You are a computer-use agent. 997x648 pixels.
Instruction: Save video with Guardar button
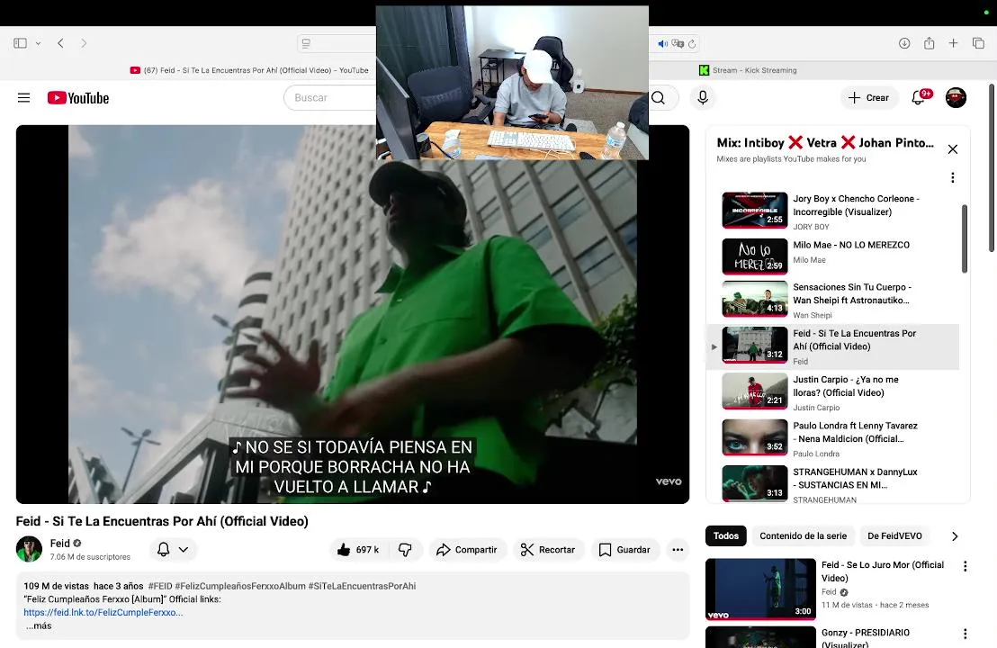click(625, 549)
